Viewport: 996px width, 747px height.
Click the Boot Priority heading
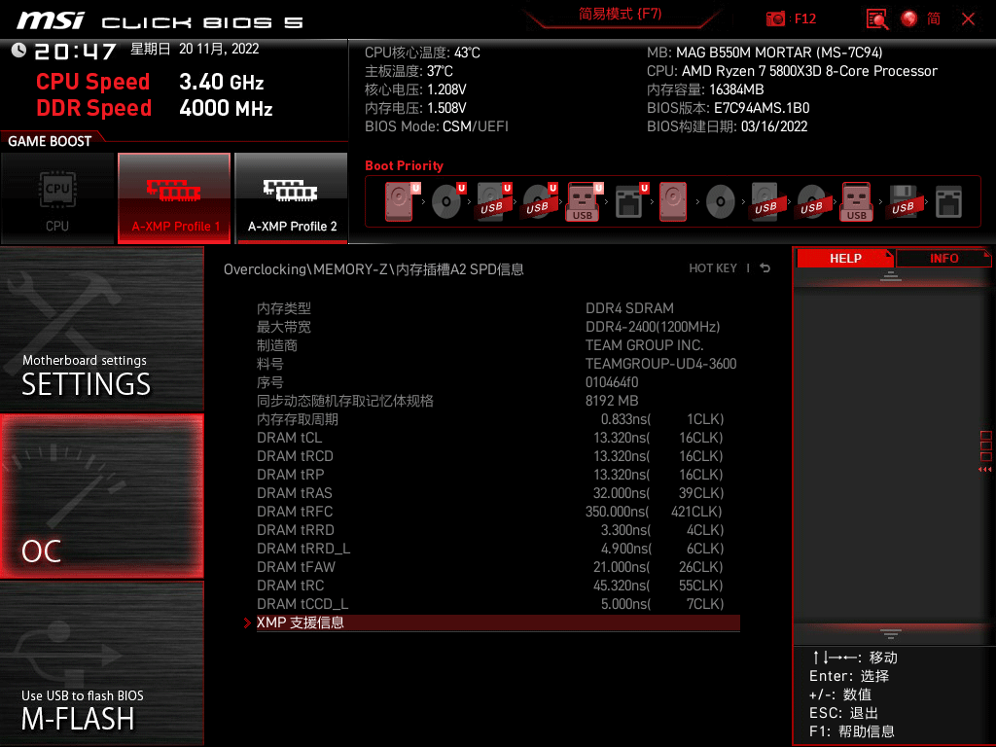pos(404,165)
